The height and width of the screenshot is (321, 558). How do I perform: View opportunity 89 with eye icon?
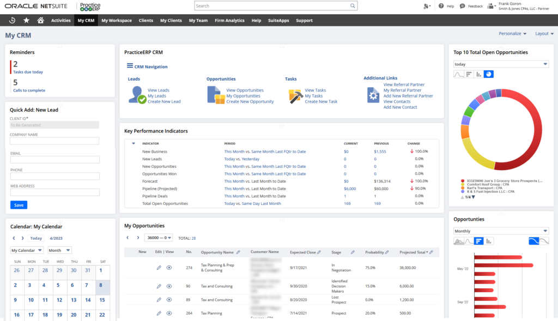point(169,300)
